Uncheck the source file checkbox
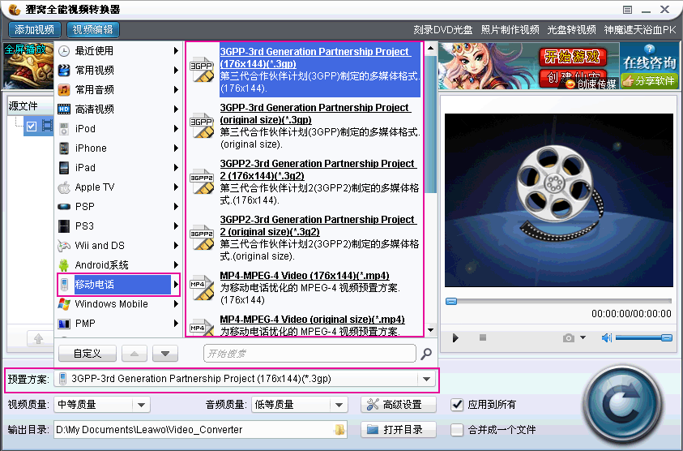Screen dimensions: 683x451 (32, 127)
